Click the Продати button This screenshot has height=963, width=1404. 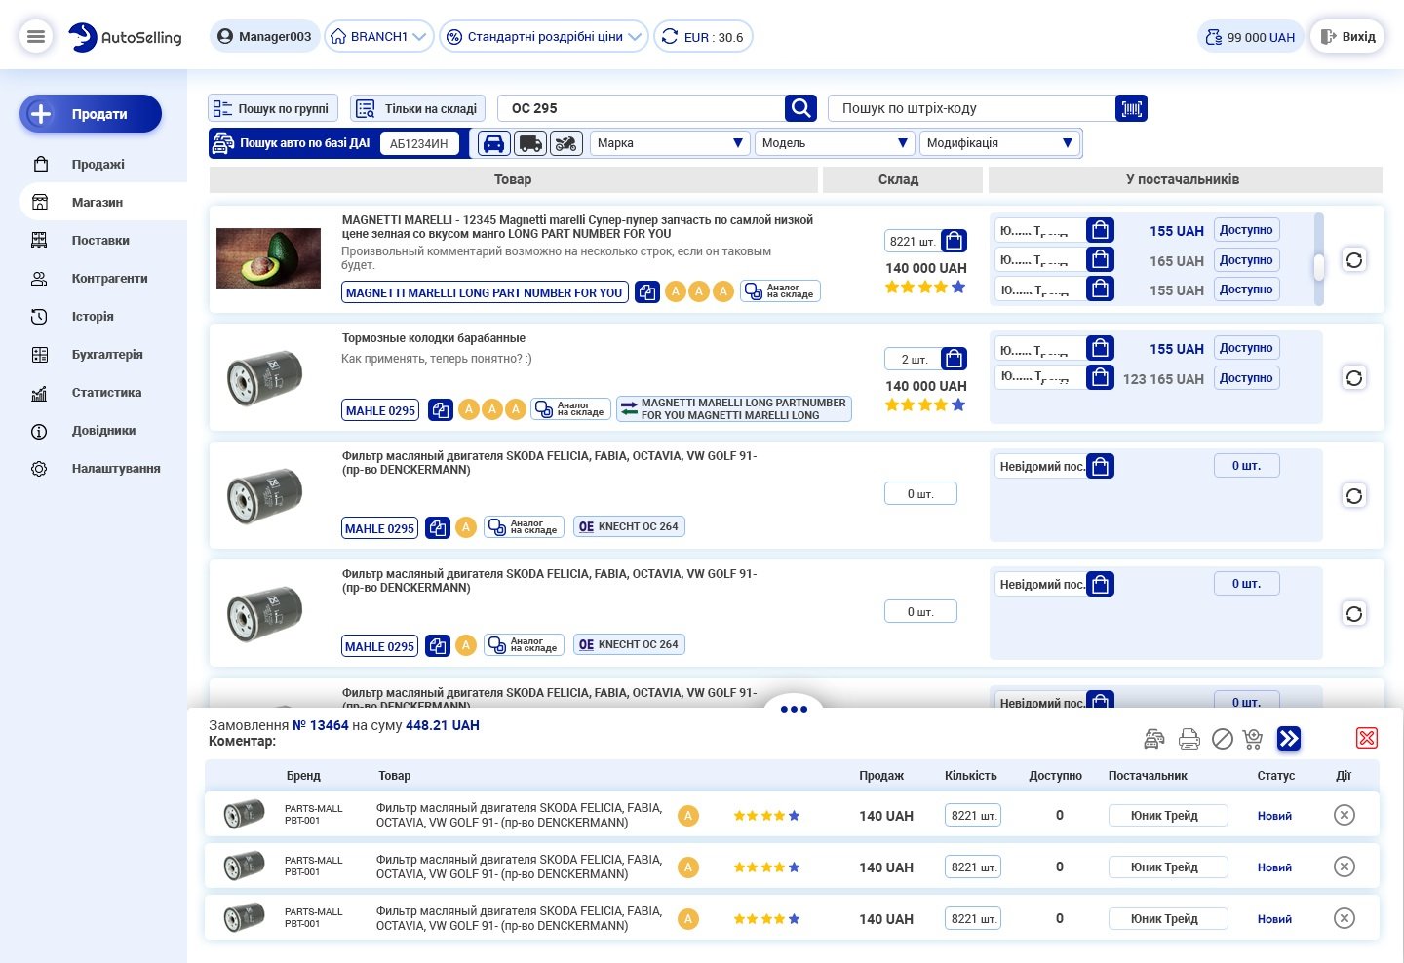point(91,114)
